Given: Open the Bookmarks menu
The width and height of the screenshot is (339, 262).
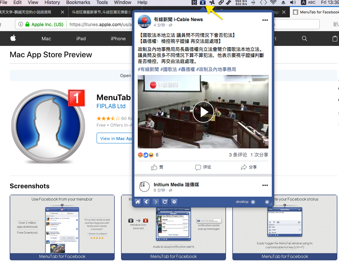Looking at the screenshot, I should (78, 2).
